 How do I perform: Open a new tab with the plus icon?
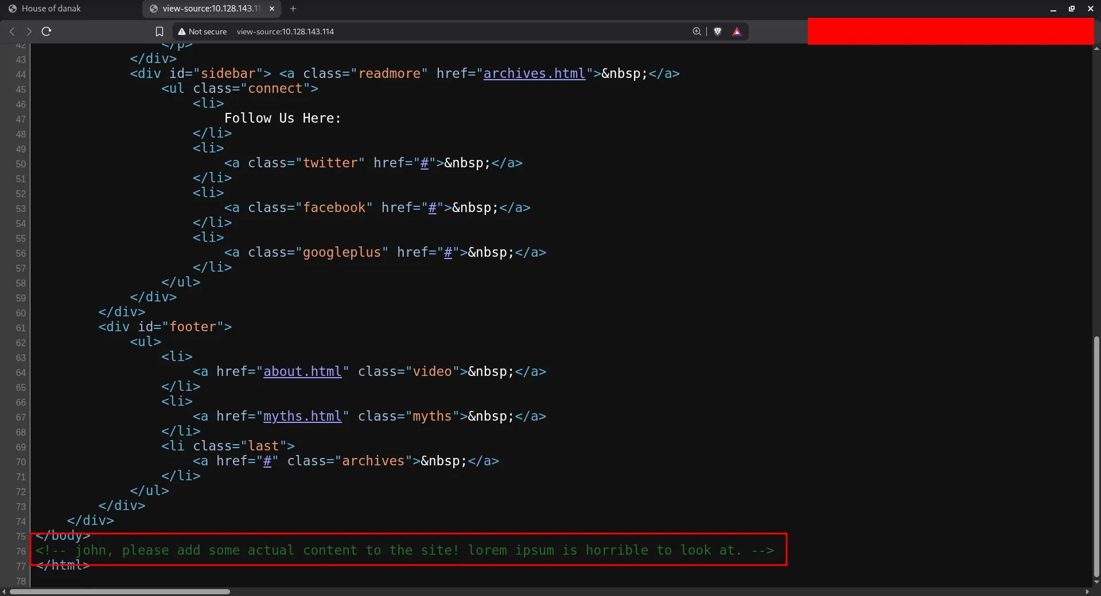(x=293, y=9)
